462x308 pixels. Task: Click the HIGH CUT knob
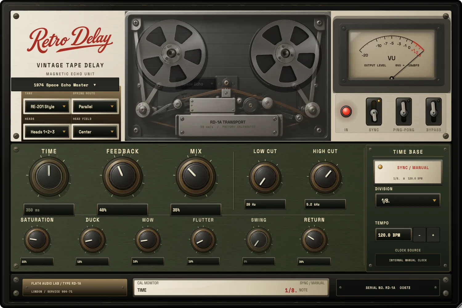coord(325,177)
